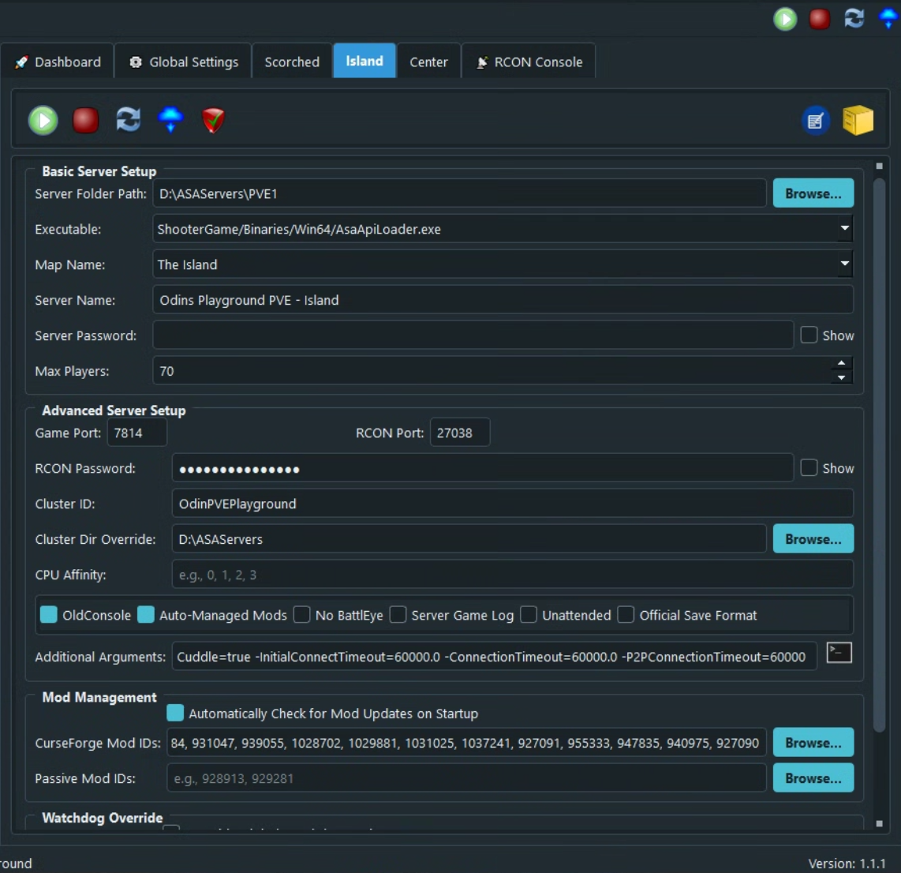Screen dimensions: 901x873
Task: Click global stop-all red icon at top right
Action: [x=820, y=19]
